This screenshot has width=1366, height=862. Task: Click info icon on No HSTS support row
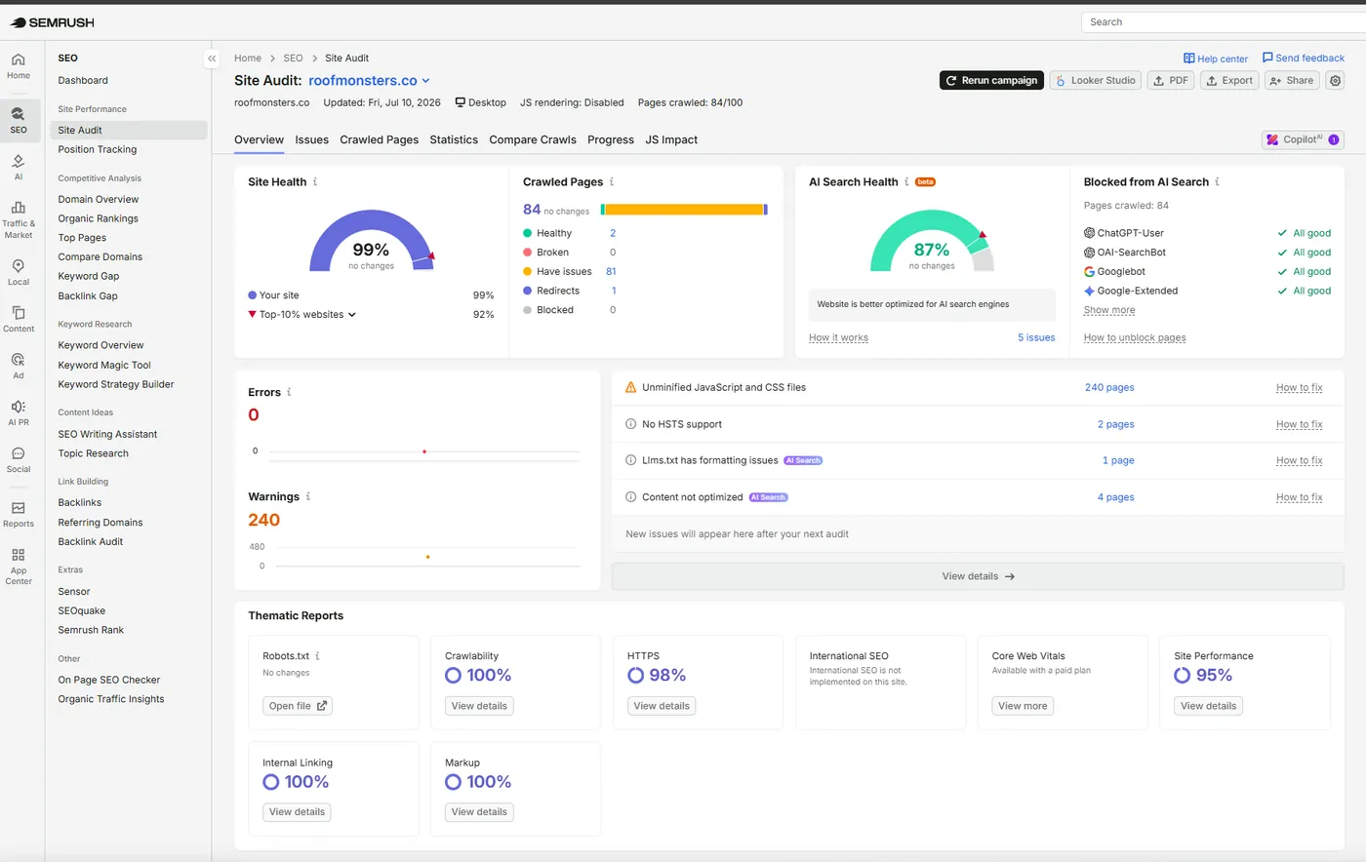(x=630, y=424)
